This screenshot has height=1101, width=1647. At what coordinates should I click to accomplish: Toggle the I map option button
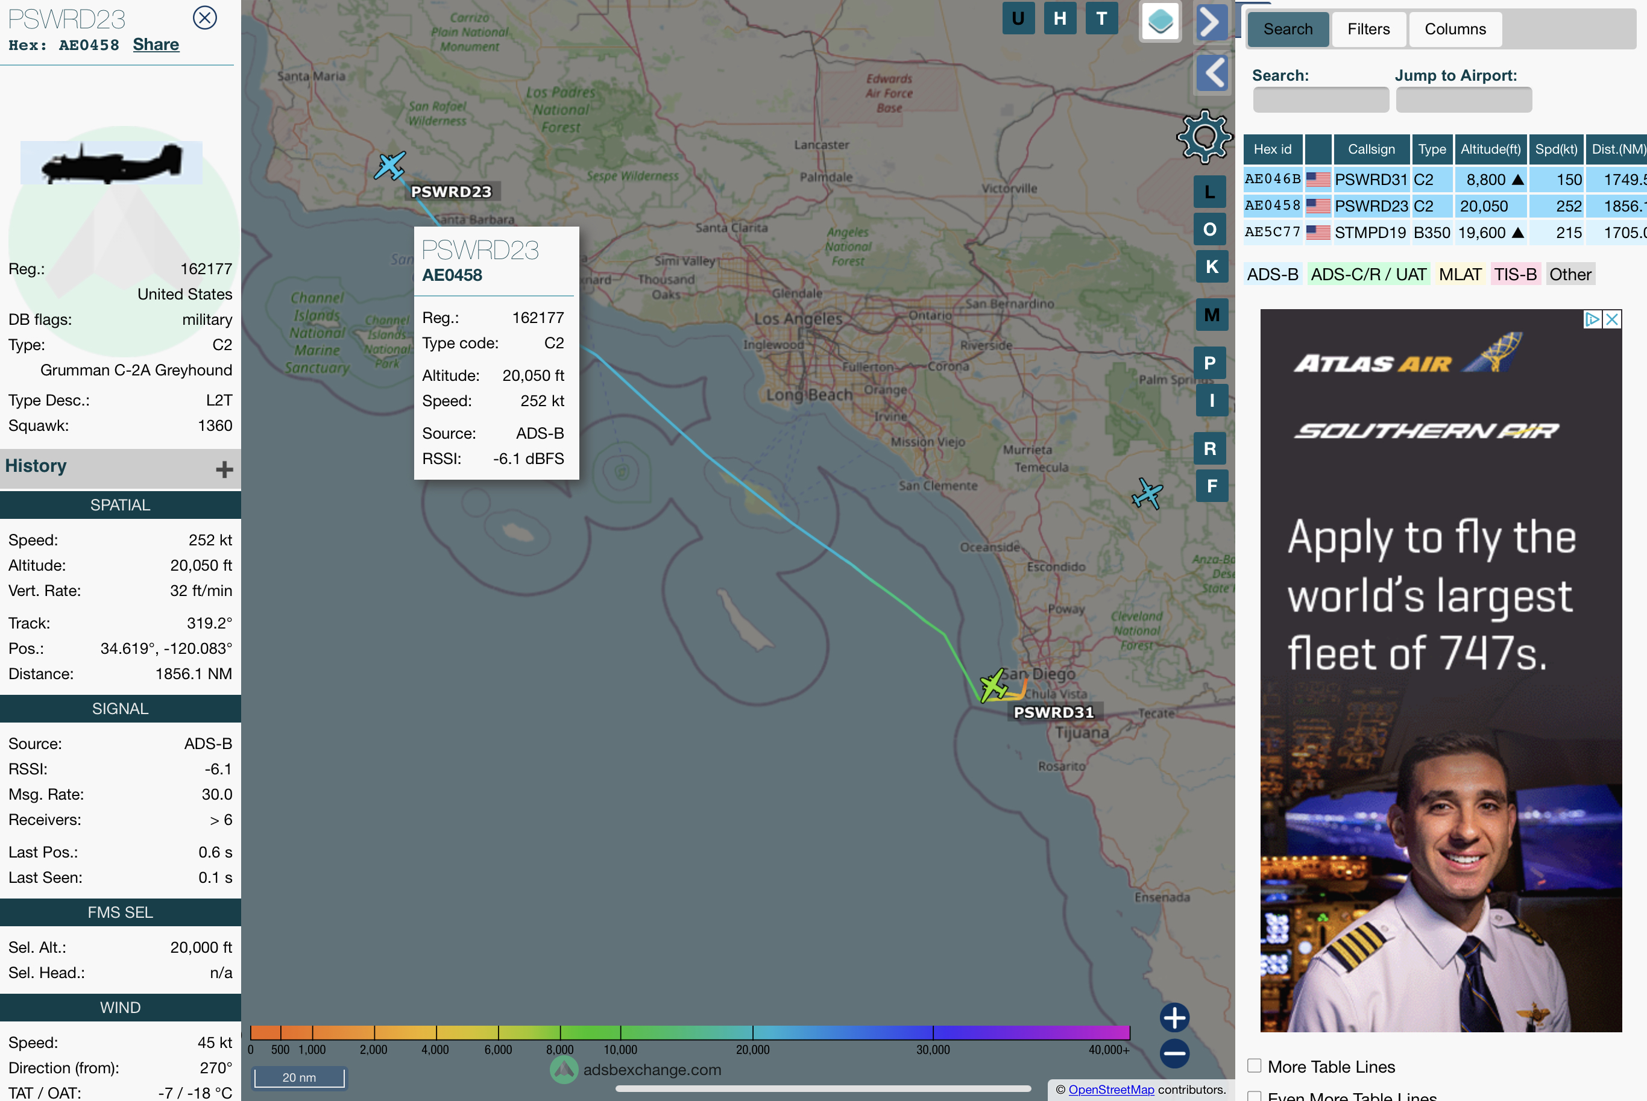click(1212, 400)
